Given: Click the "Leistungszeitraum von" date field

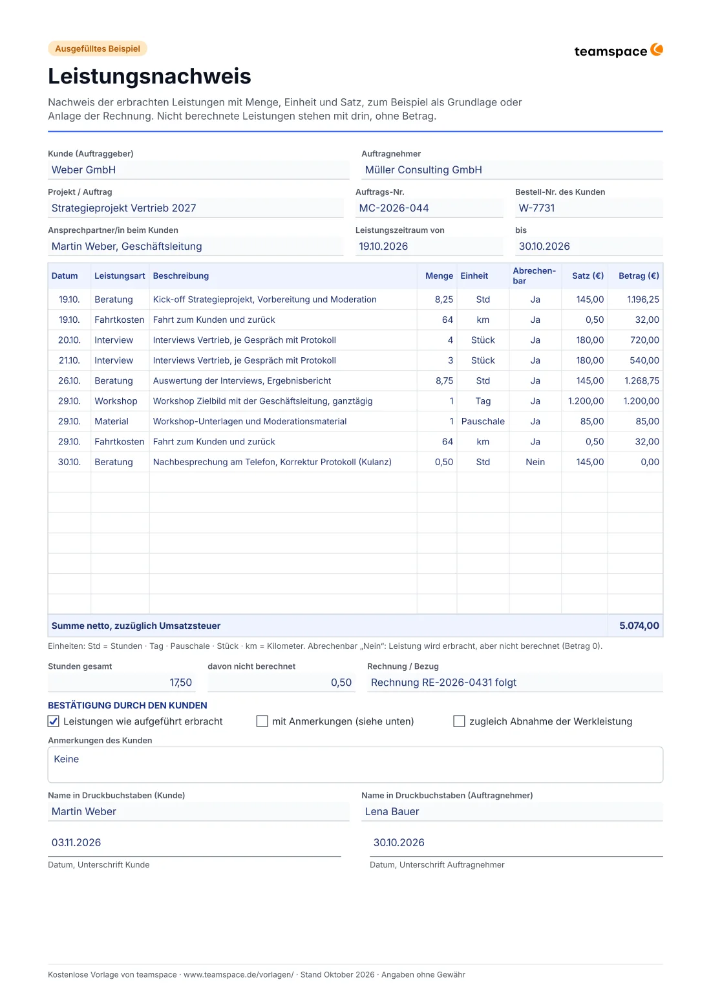Looking at the screenshot, I should click(429, 246).
